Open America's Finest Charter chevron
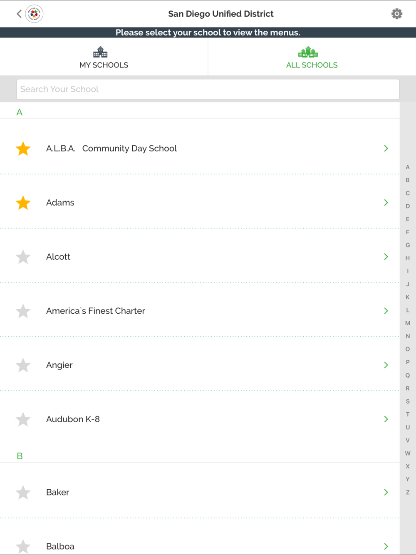Screen dimensions: 416x555 (x=386, y=311)
